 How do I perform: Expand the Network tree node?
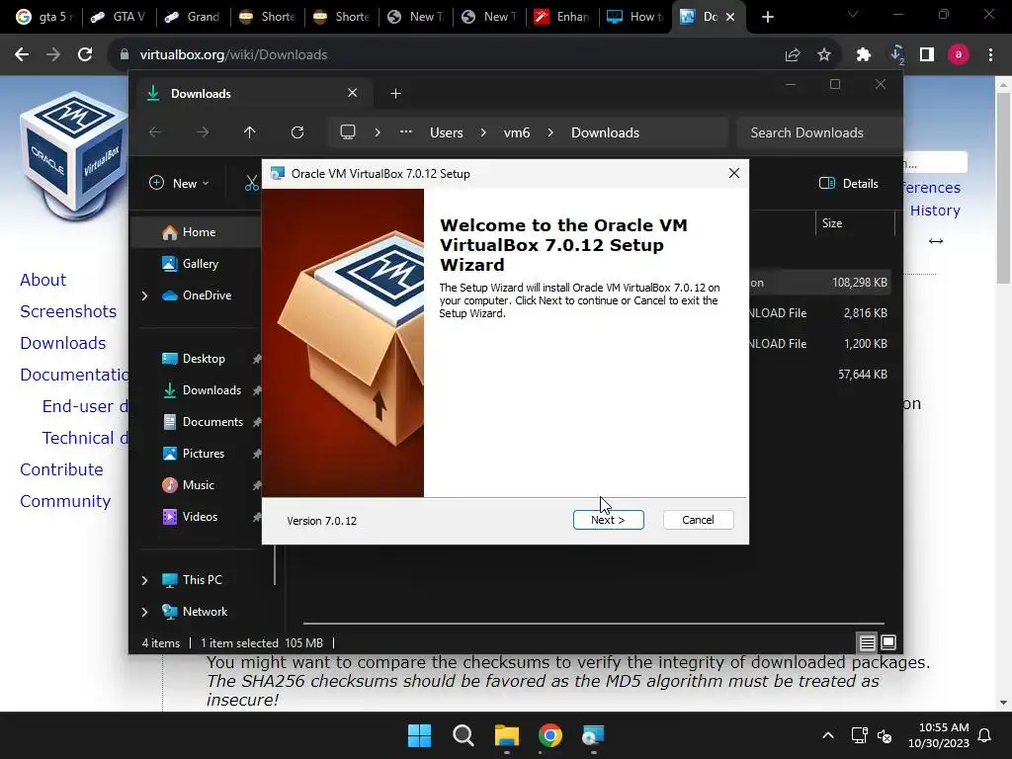click(x=144, y=612)
